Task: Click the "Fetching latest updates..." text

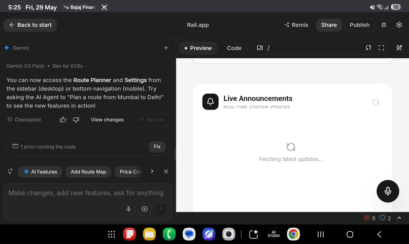Action: click(x=291, y=159)
